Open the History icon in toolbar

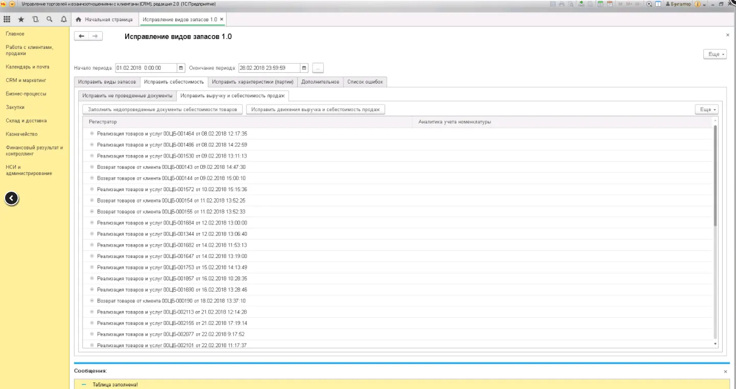[35, 19]
